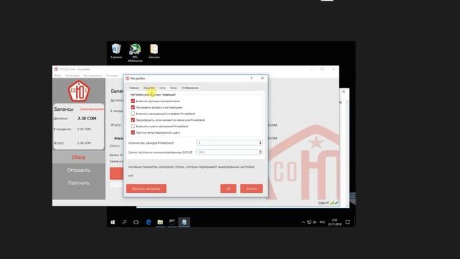Click the green sync checkmark in wallet status bar
The height and width of the screenshot is (259, 460).
[x=336, y=203]
